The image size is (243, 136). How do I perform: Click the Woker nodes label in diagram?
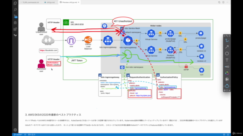click(x=156, y=26)
